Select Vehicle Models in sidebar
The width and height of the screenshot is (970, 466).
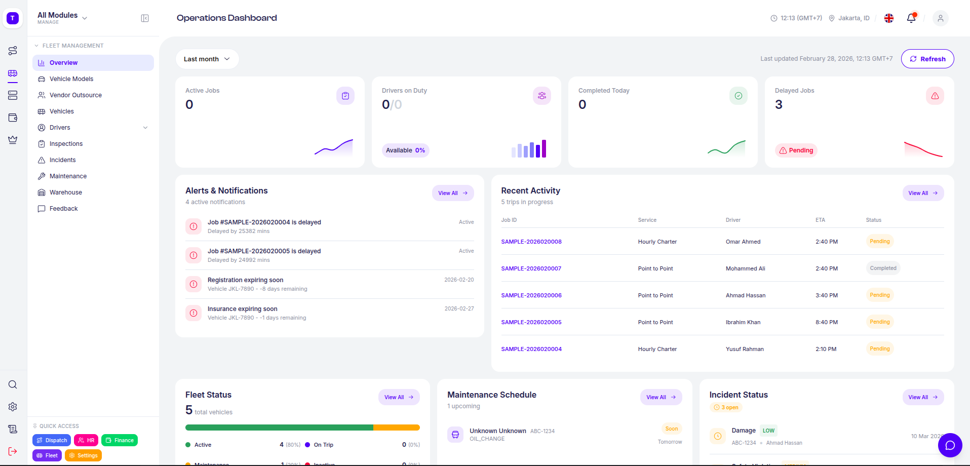coord(71,79)
